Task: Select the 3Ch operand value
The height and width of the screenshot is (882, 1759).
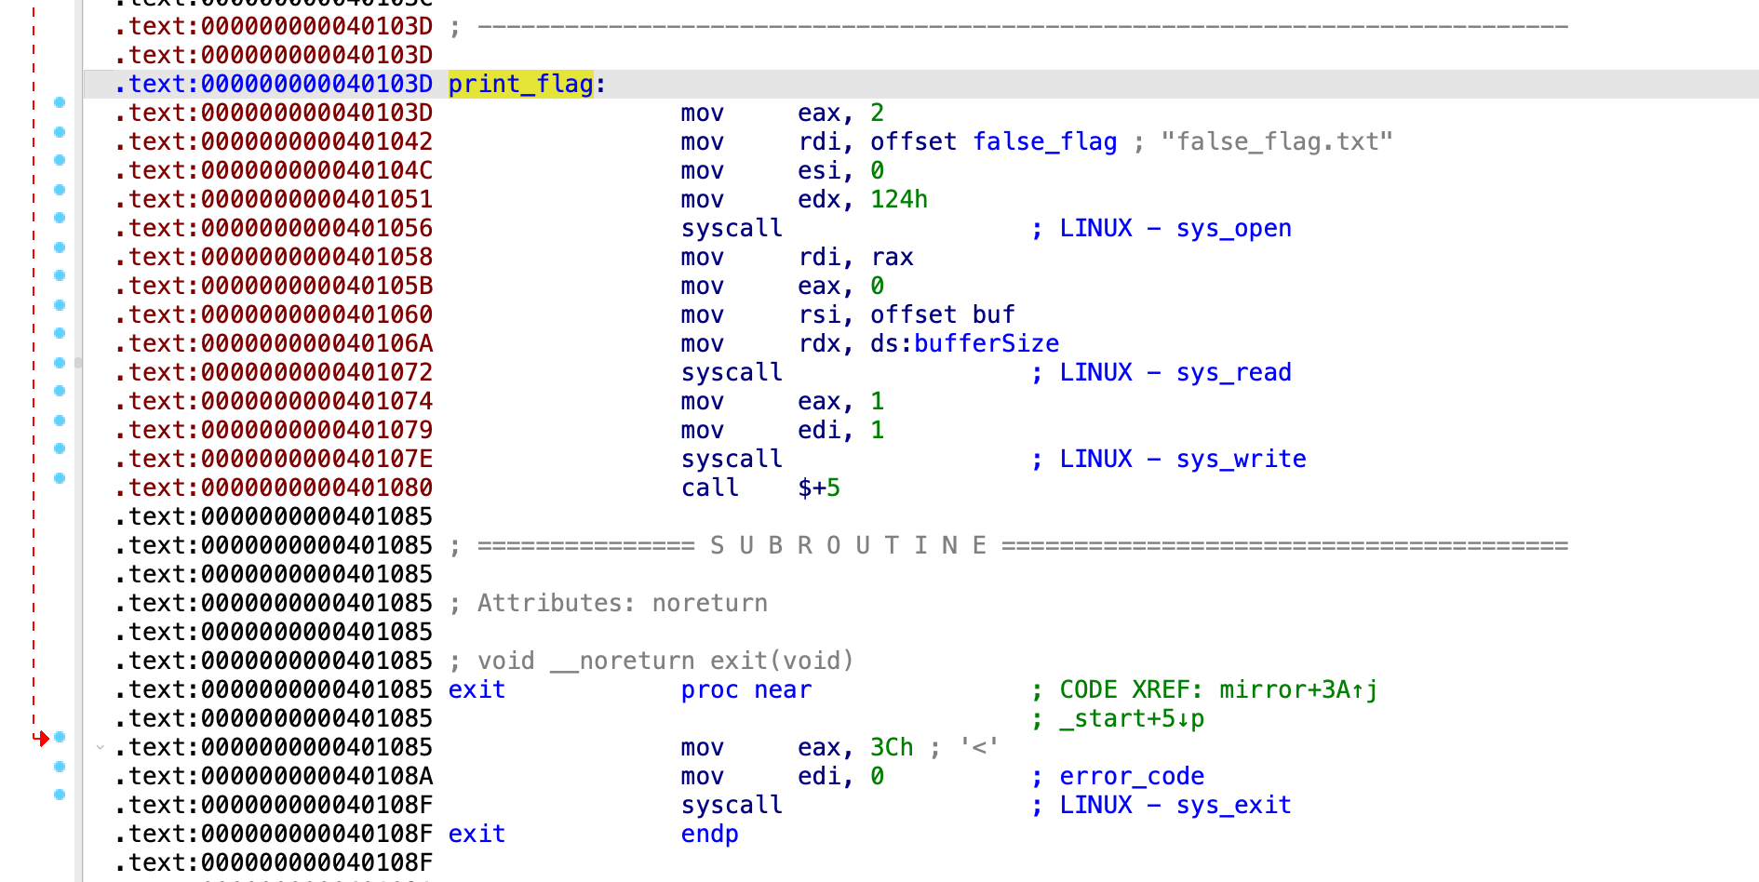Action: pos(892,747)
